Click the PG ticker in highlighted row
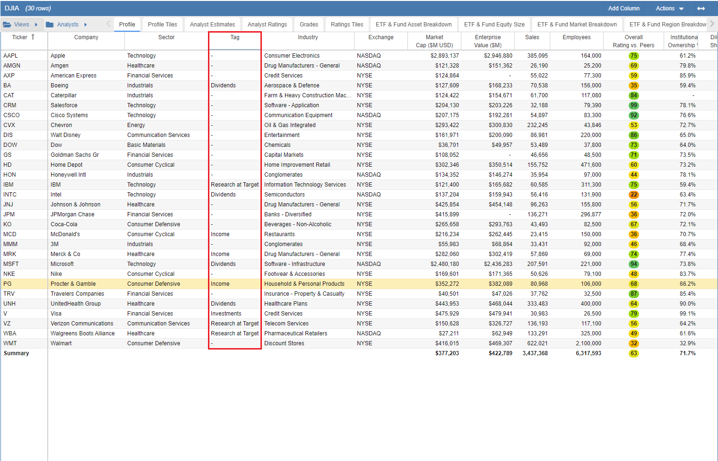 (8, 284)
